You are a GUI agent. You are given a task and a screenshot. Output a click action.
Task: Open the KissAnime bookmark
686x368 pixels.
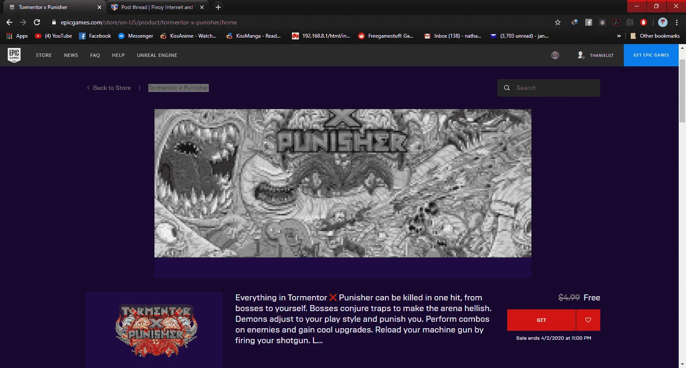tap(188, 36)
